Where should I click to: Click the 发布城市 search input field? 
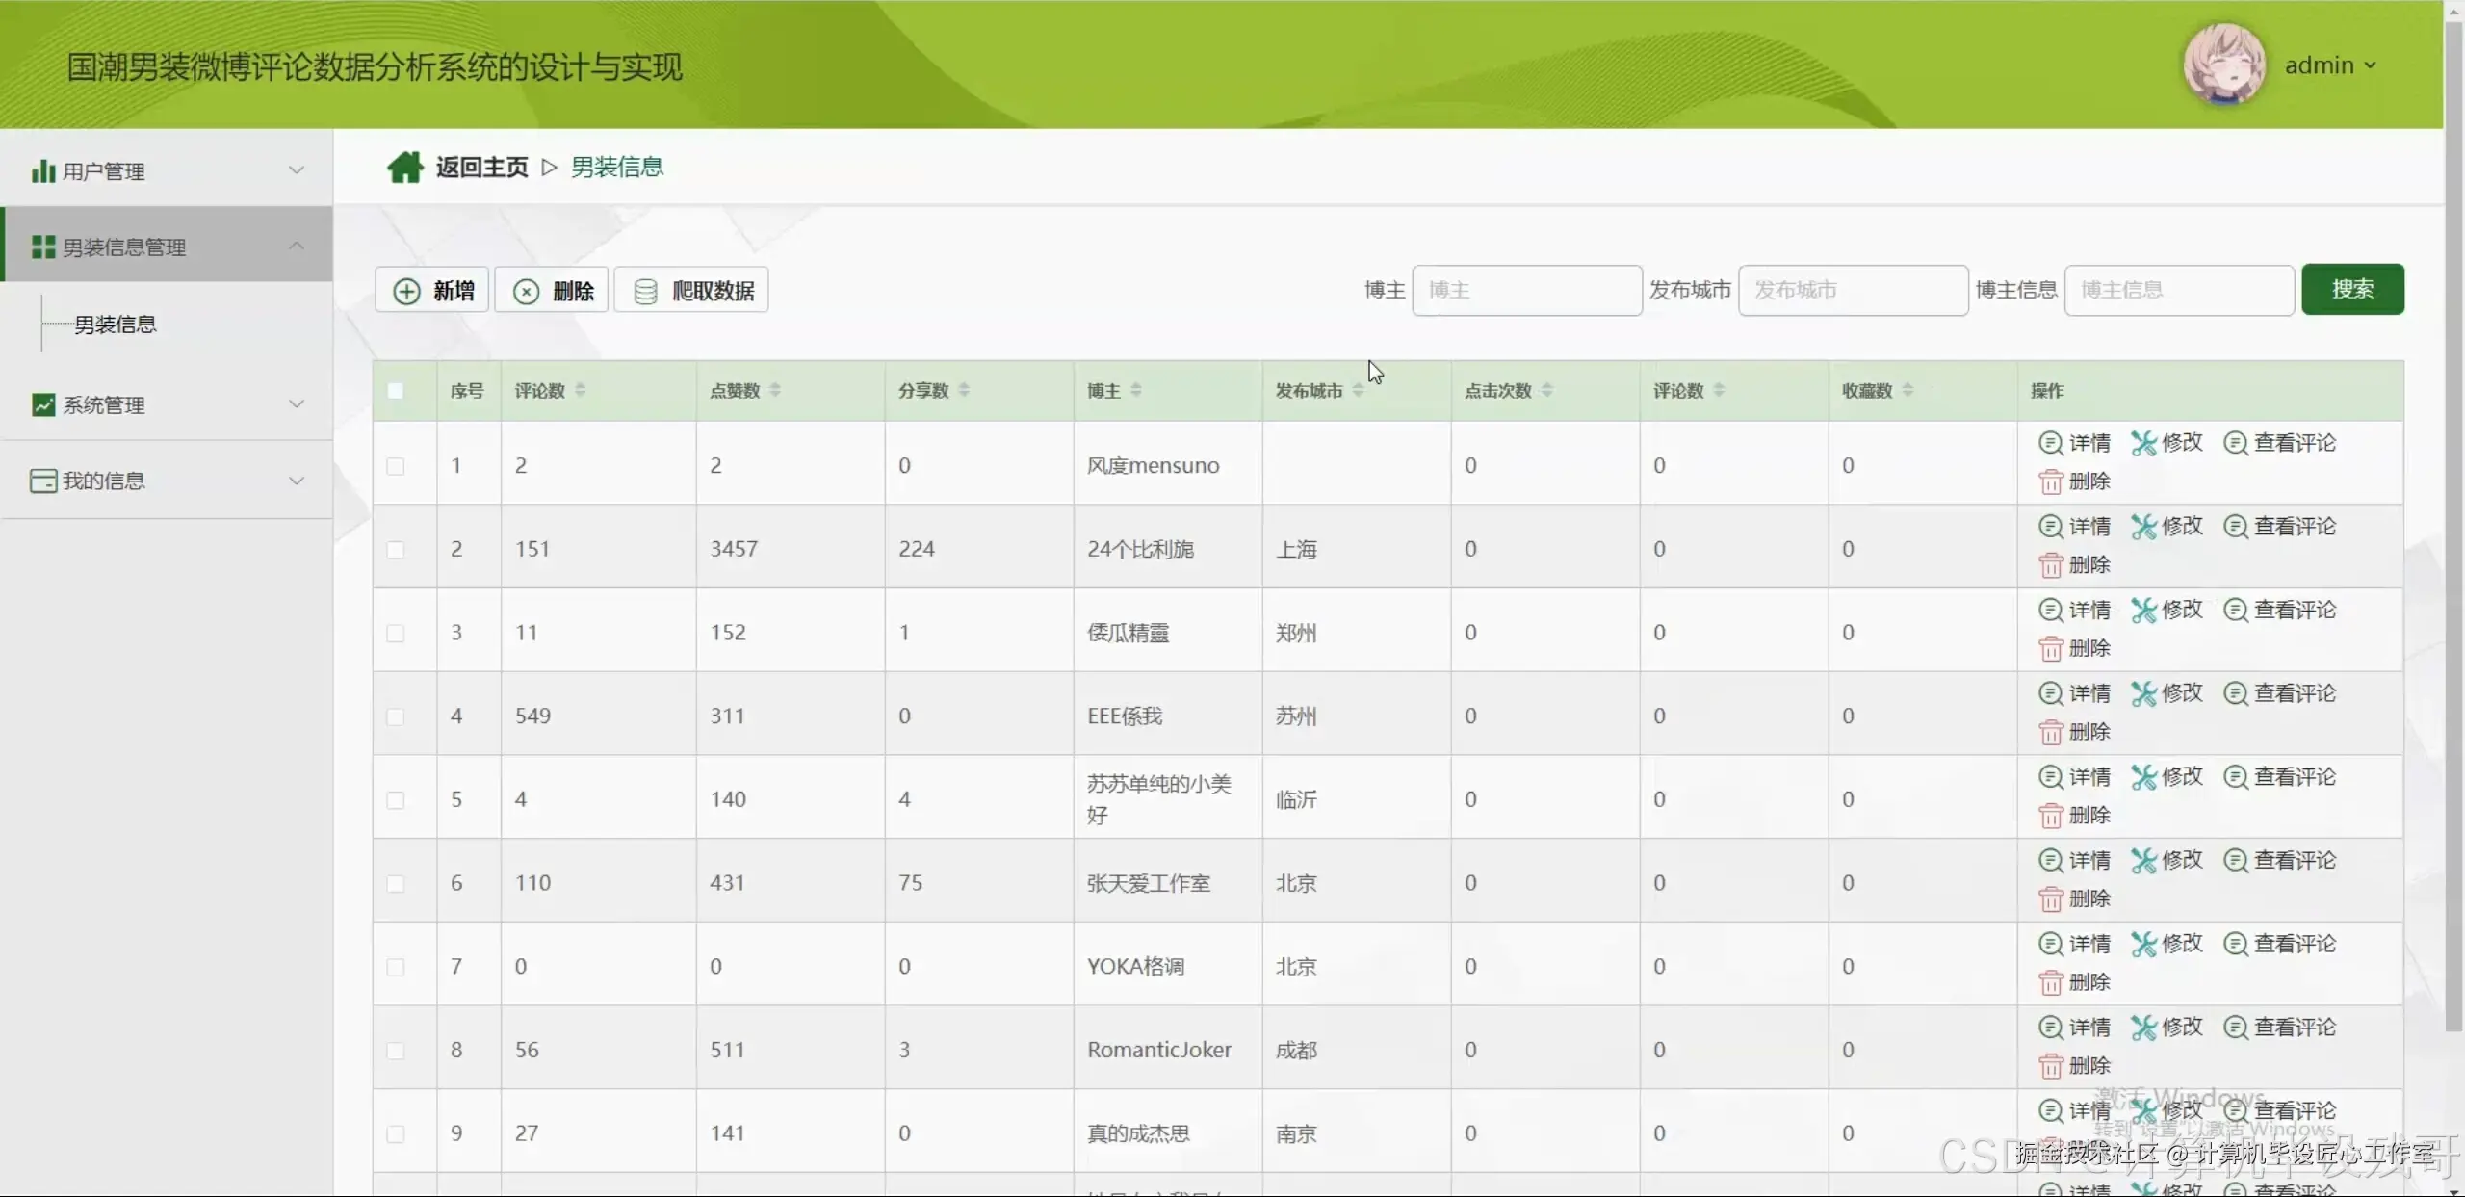(x=1852, y=291)
